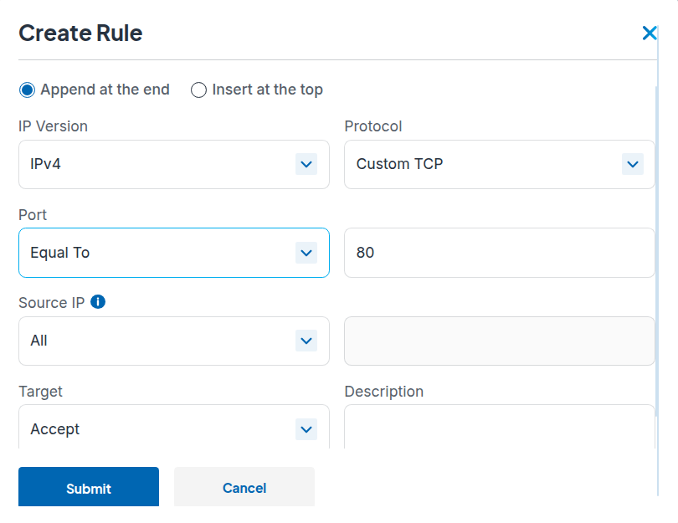Click the chevron arrow in the Port field
The height and width of the screenshot is (523, 678).
(x=306, y=253)
